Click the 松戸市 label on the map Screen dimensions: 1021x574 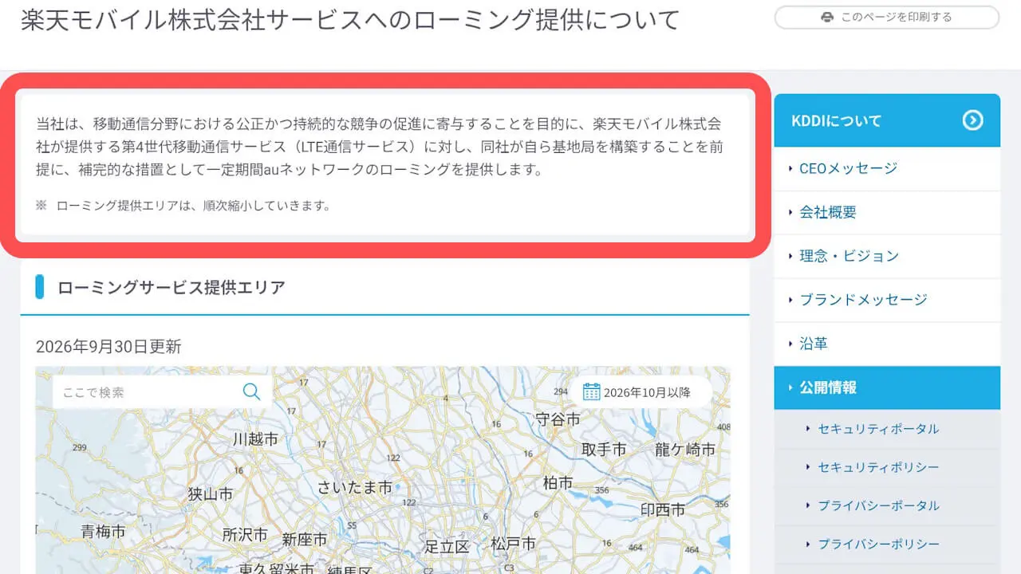(513, 544)
